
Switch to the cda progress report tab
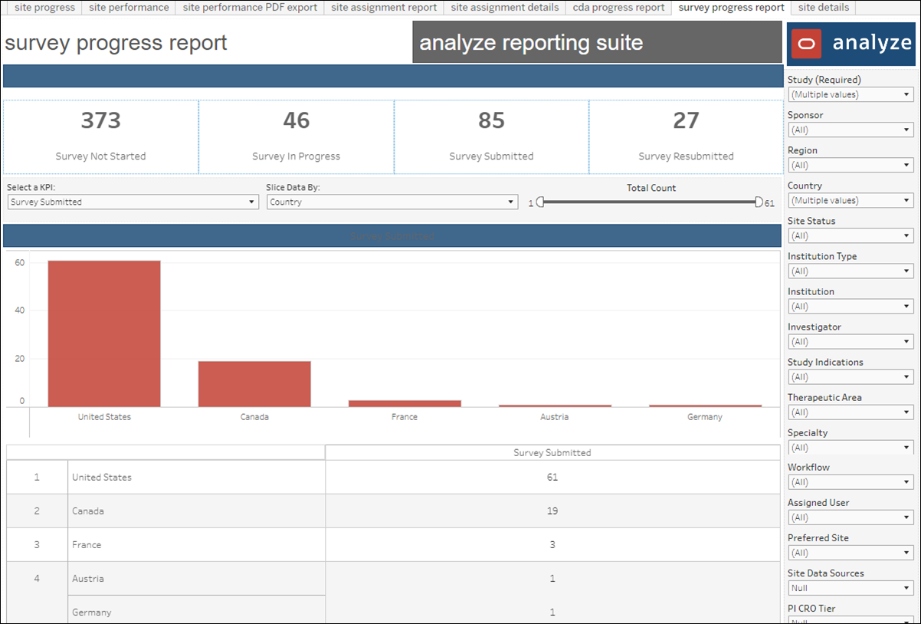[x=618, y=8]
